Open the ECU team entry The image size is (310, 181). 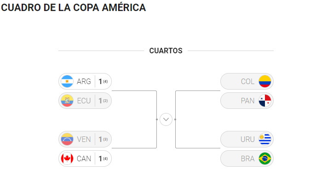(85, 101)
